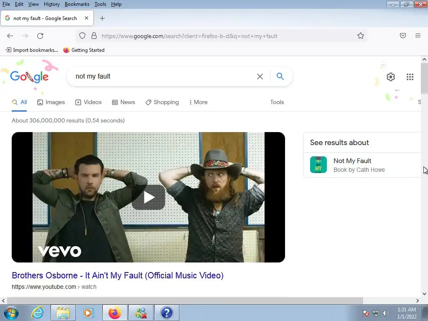Open the View menu
428x321 pixels.
pyautogui.click(x=33, y=4)
